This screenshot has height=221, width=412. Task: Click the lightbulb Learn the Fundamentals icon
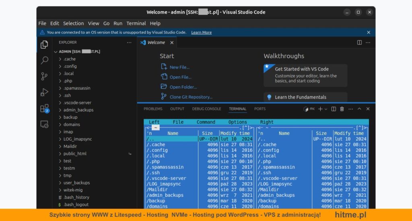[269, 97]
